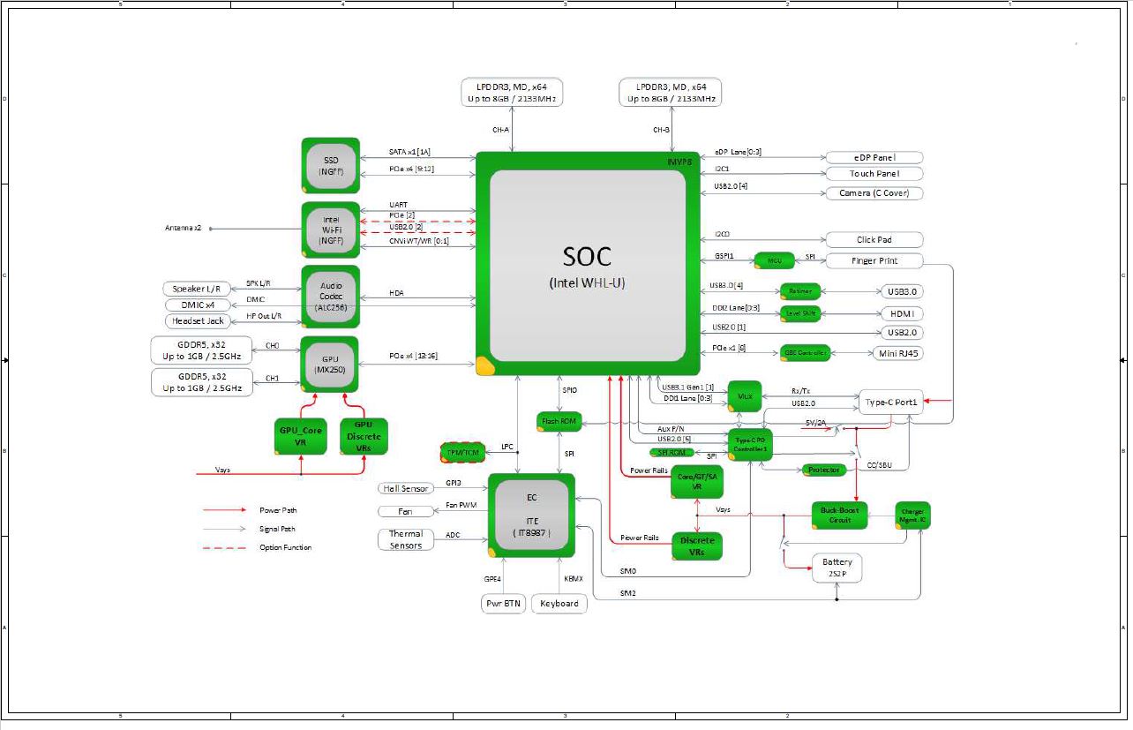The width and height of the screenshot is (1133, 730).
Task: Click the Headset Jack box
Action: tap(197, 320)
